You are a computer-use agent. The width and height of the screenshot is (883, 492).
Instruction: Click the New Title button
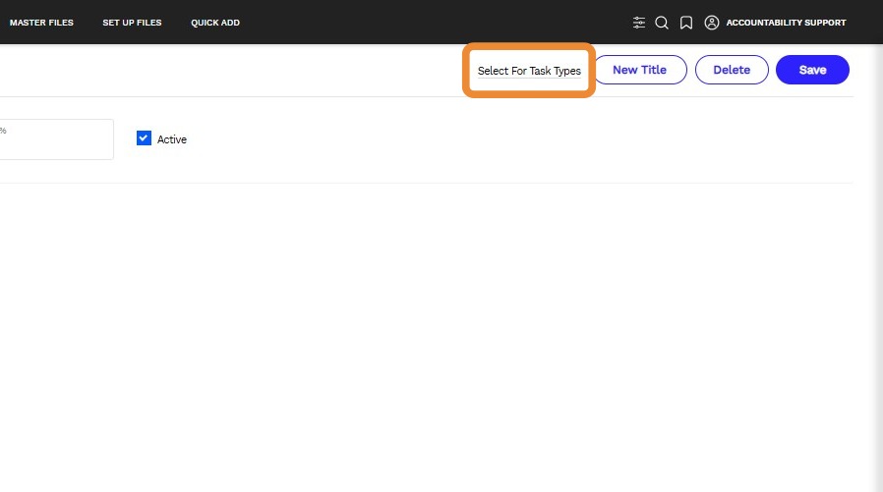[x=640, y=70]
